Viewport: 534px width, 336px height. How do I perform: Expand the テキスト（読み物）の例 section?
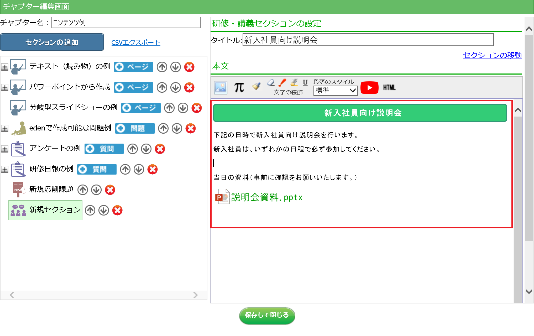click(4, 67)
